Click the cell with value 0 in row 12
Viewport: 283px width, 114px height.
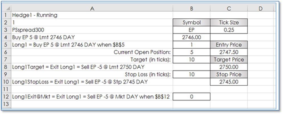point(191,97)
